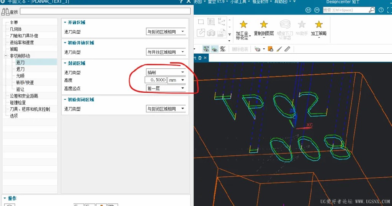The width and height of the screenshot is (392, 206).
Task: Toggle the crossed-out eye hide icon
Action: click(x=222, y=49)
